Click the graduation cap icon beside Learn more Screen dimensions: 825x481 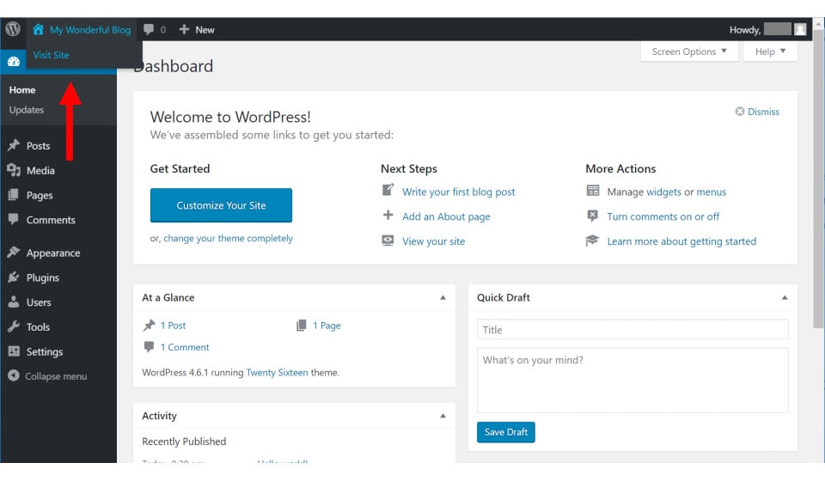[x=593, y=240]
